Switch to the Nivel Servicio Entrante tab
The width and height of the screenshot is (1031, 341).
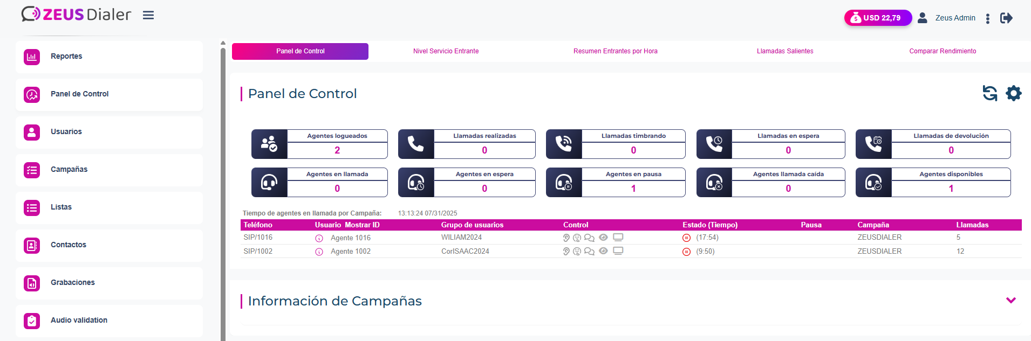pos(446,51)
